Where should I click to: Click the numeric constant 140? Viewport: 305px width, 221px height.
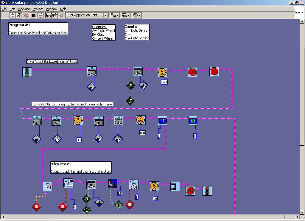(164, 82)
